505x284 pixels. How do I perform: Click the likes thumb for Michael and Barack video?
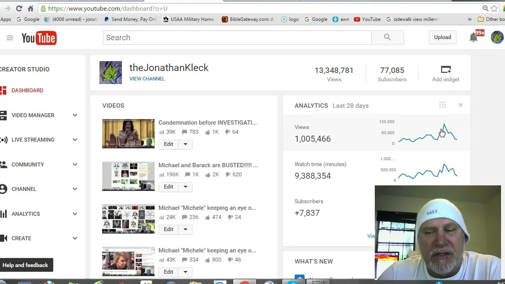click(x=207, y=174)
